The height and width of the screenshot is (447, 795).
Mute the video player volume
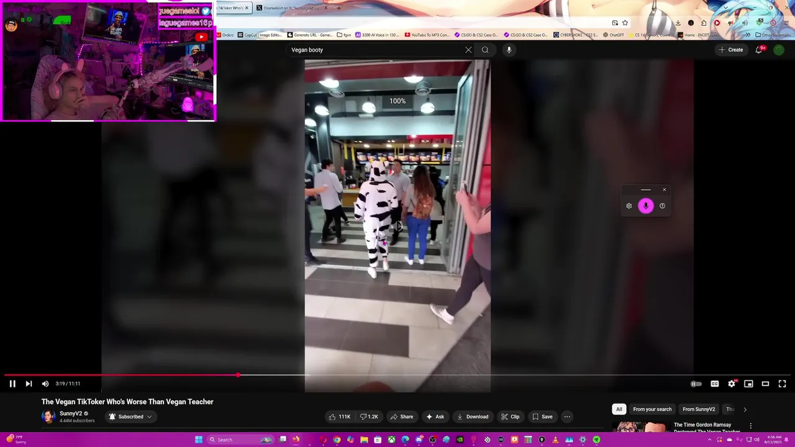click(x=45, y=384)
